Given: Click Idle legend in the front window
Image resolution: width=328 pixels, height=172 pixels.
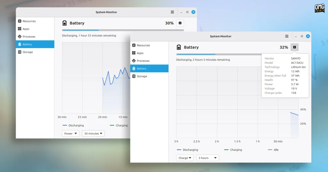Looking at the screenshot, I should [273, 150].
